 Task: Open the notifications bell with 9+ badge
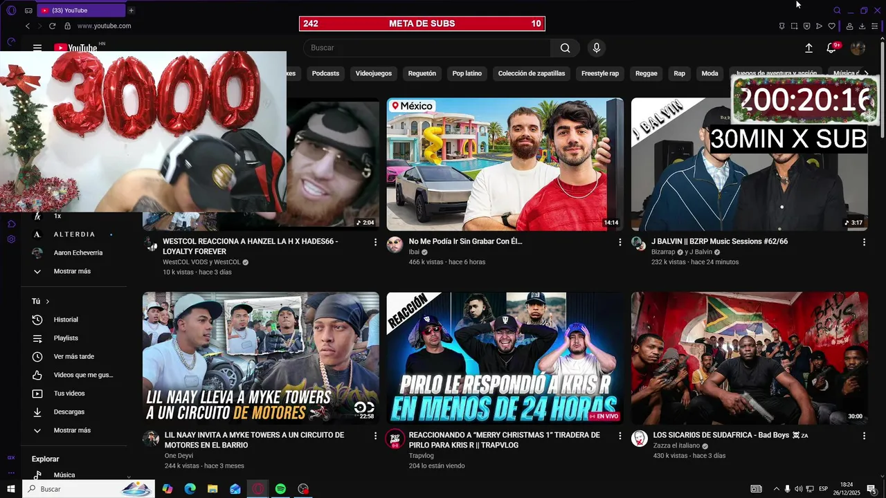[832, 48]
